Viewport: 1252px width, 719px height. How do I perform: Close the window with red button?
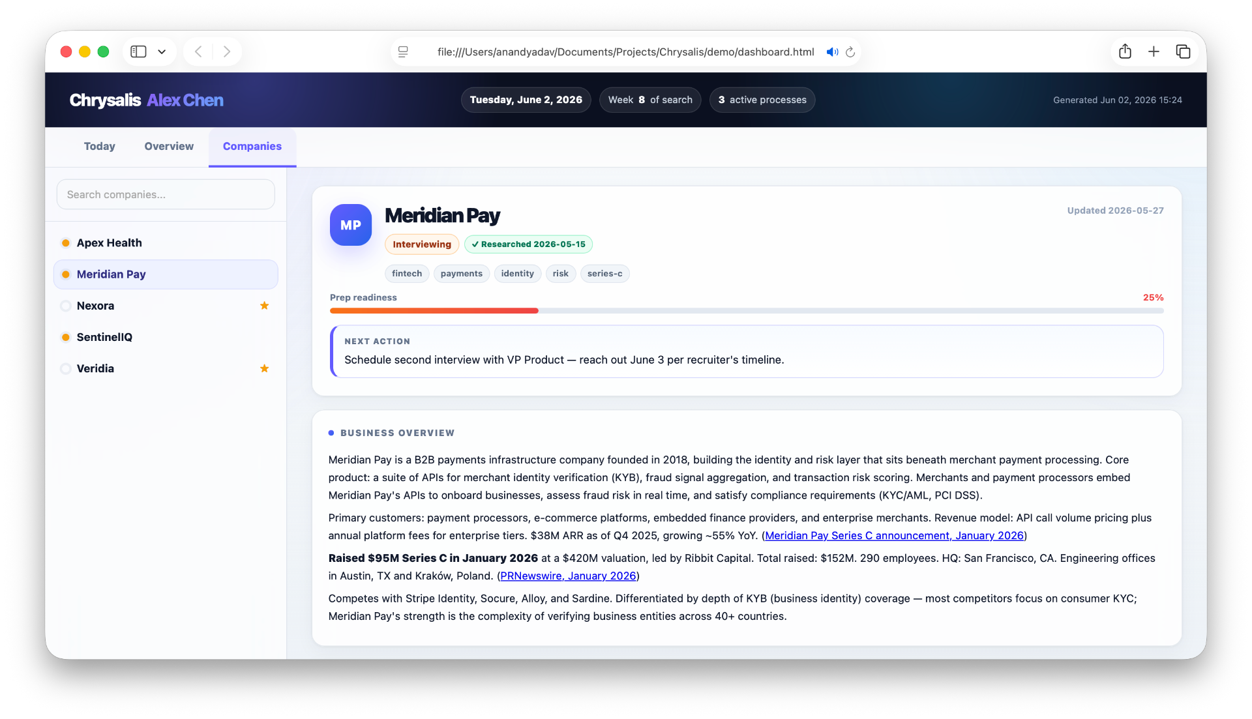coord(66,51)
